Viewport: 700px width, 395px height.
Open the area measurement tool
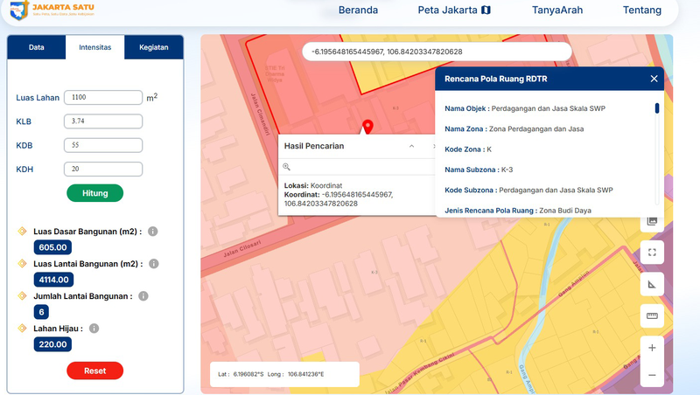coord(652,284)
